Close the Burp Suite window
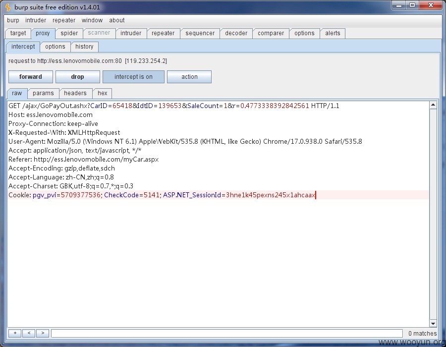446x347 pixels. coord(431,5)
